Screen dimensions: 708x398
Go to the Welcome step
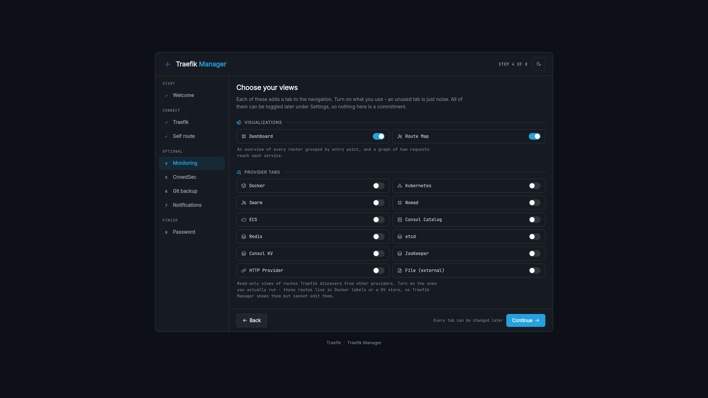[x=192, y=95]
